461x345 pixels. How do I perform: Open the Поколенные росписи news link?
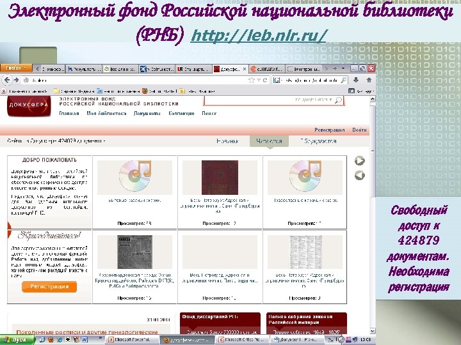(87, 332)
